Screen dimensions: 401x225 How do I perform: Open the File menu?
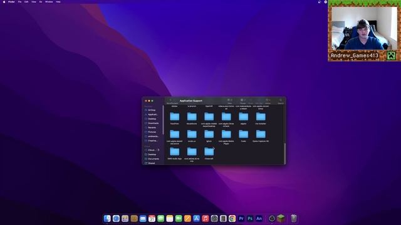point(19,2)
